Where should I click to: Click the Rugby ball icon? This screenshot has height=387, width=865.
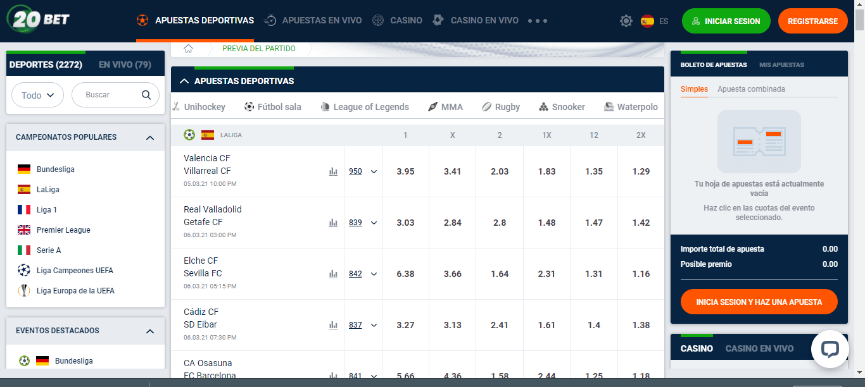(x=486, y=107)
